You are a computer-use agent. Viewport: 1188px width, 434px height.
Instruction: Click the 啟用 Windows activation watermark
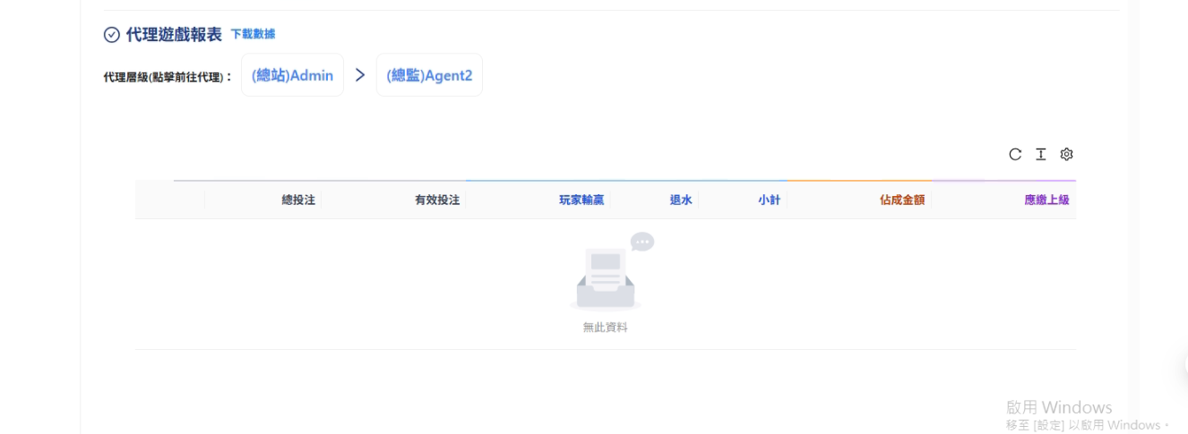(1058, 407)
